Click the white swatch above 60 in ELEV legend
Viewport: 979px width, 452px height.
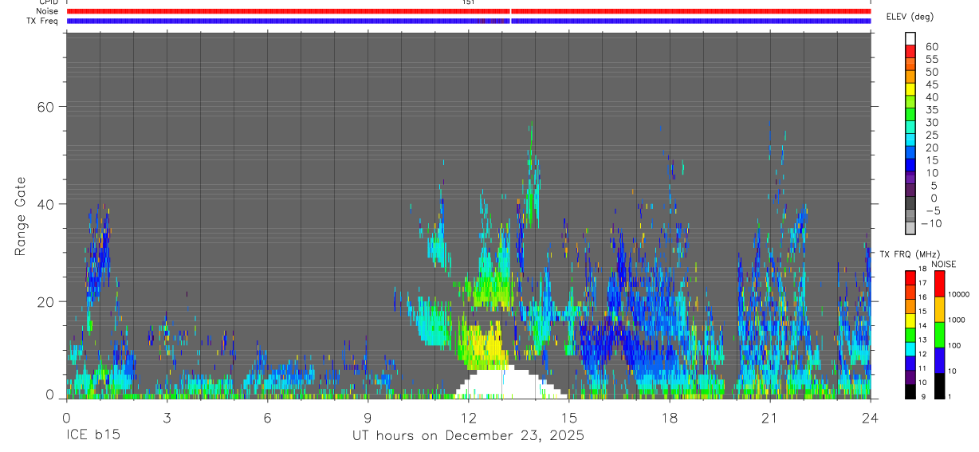[910, 38]
